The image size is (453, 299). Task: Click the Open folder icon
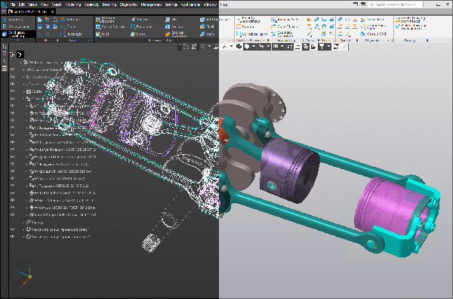tap(47, 20)
